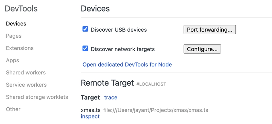The width and height of the screenshot is (272, 124).
Task: Click the DevTools title in sidebar
Action: click(x=21, y=9)
